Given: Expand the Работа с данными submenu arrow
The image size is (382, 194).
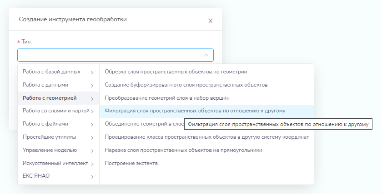Looking at the screenshot, I should point(92,85).
